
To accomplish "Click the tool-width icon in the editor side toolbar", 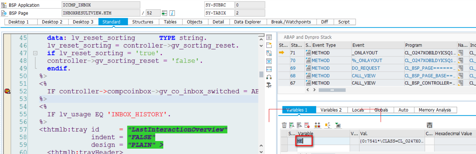I will [269, 69].
